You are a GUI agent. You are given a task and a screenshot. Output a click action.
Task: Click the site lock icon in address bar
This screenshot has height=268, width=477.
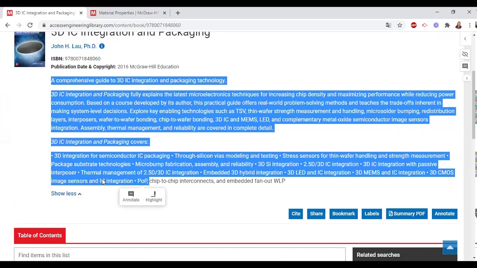[x=44, y=25]
